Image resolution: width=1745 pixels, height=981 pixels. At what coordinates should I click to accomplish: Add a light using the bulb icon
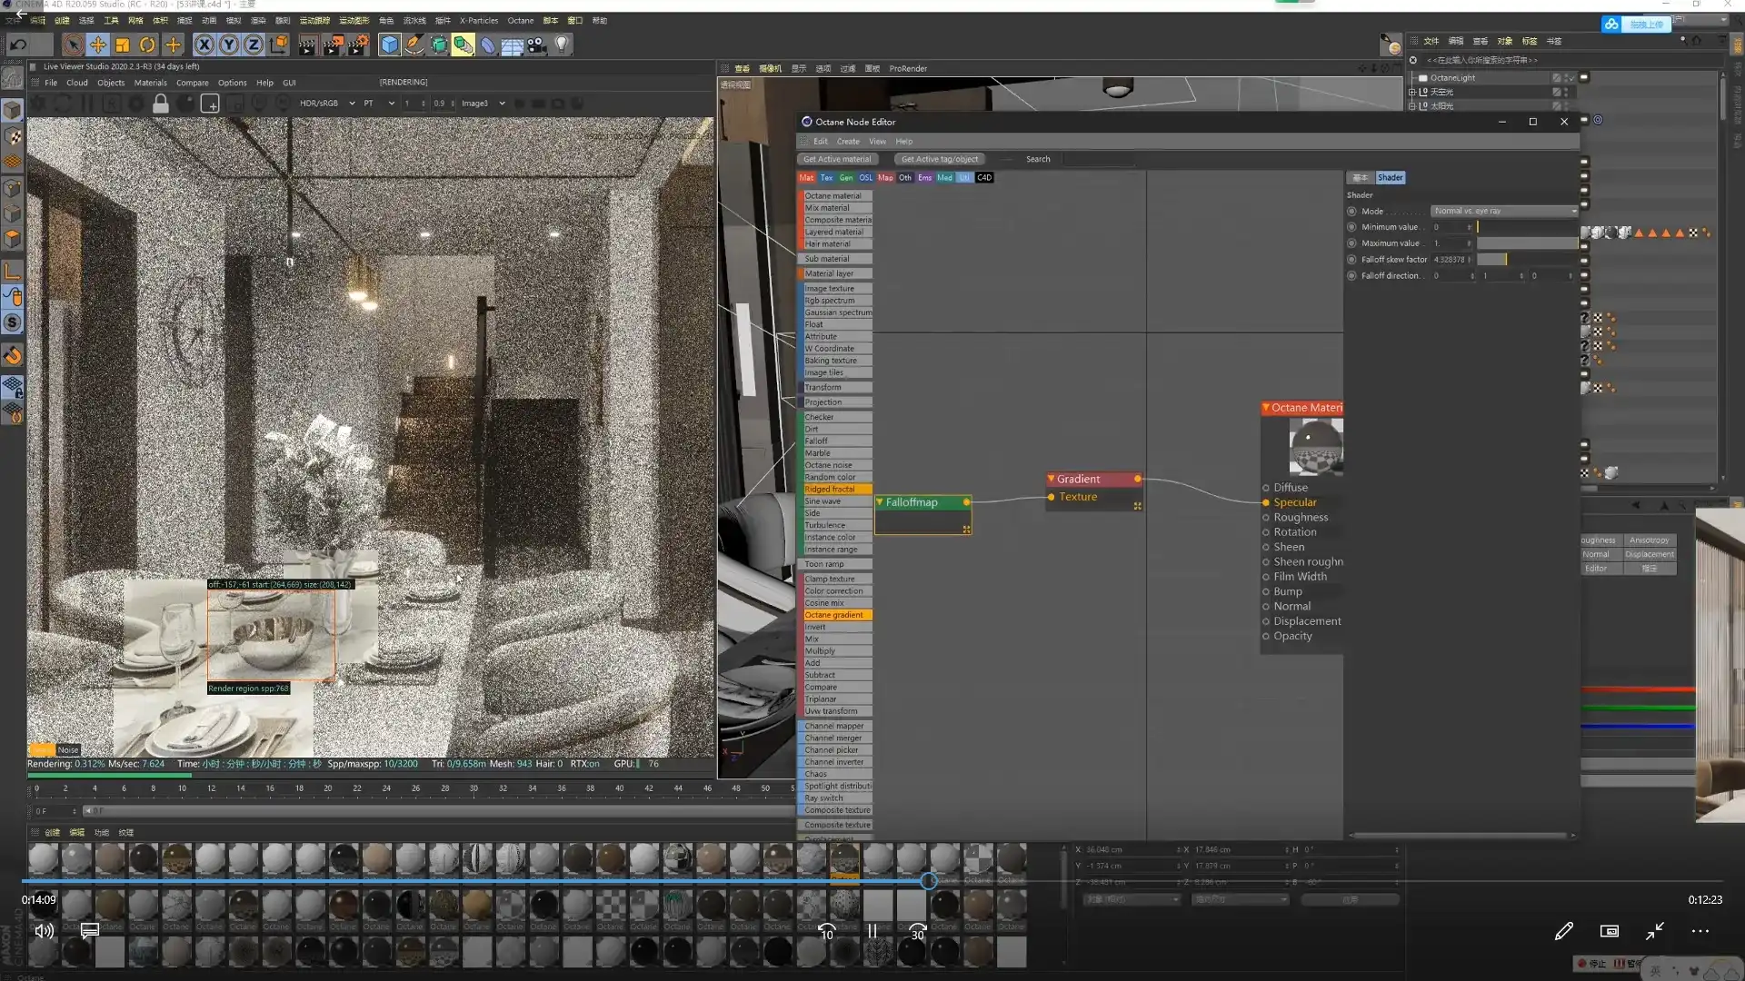(x=562, y=45)
